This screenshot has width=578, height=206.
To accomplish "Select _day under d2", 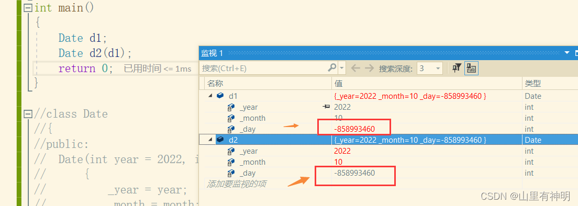I will (247, 173).
